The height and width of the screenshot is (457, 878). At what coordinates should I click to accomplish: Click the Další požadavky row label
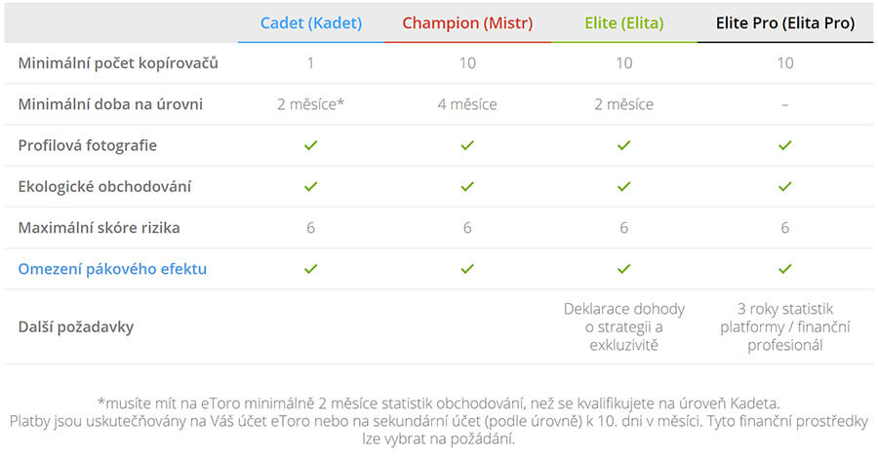(x=75, y=327)
